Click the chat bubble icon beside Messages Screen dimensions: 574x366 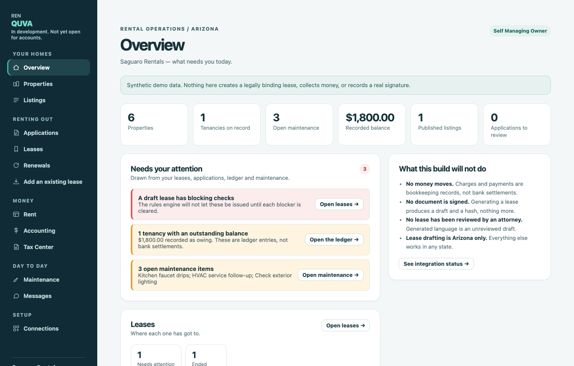click(16, 296)
